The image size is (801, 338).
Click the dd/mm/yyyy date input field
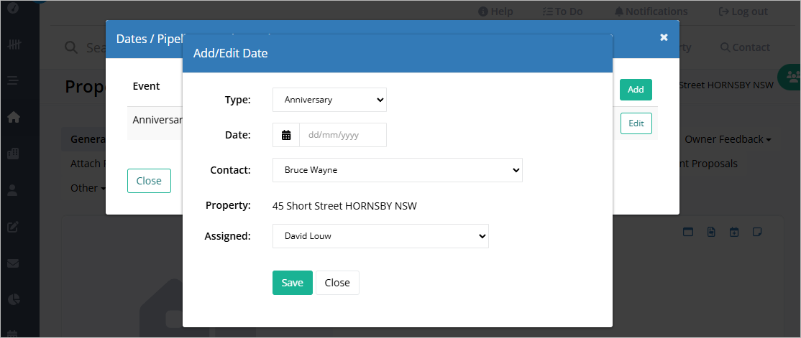pyautogui.click(x=343, y=135)
